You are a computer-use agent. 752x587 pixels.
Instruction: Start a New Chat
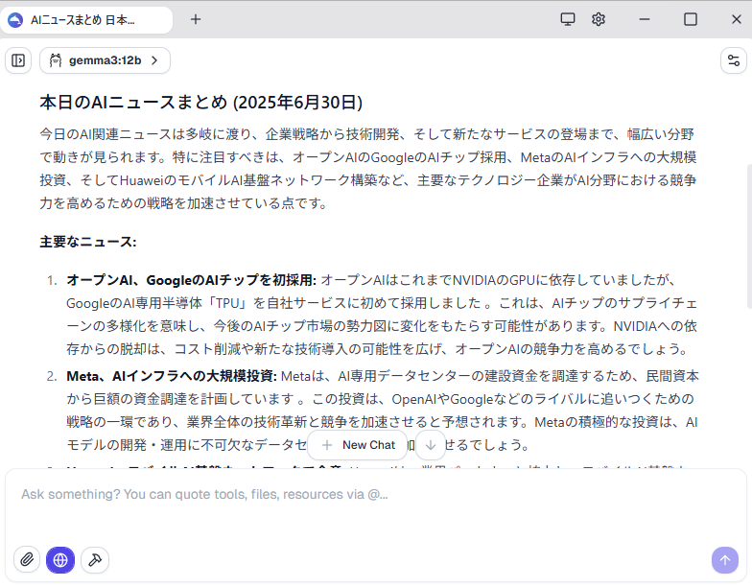point(357,445)
